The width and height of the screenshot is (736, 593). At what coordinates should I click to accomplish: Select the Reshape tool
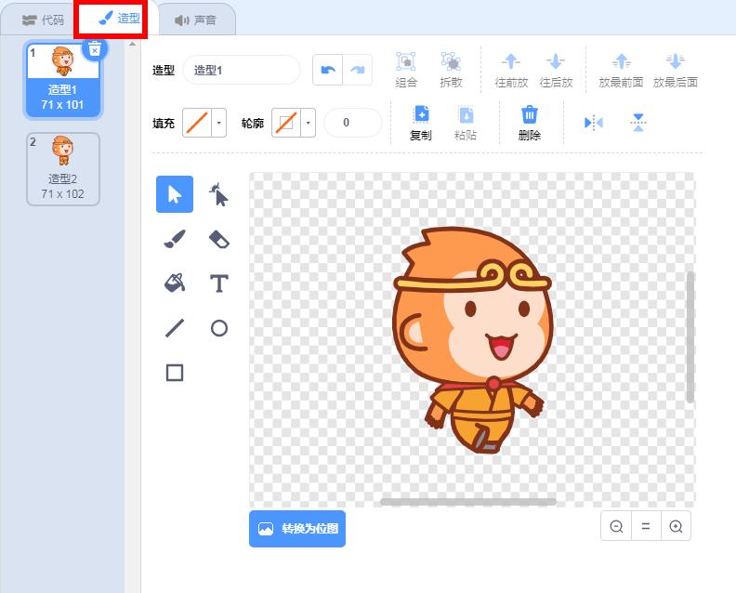pyautogui.click(x=218, y=194)
